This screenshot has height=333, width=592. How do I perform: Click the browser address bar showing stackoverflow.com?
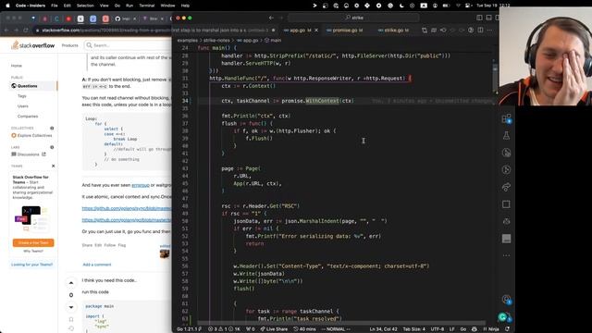[102, 30]
